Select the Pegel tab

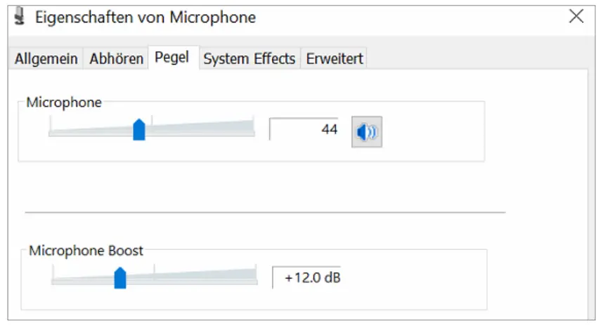172,58
